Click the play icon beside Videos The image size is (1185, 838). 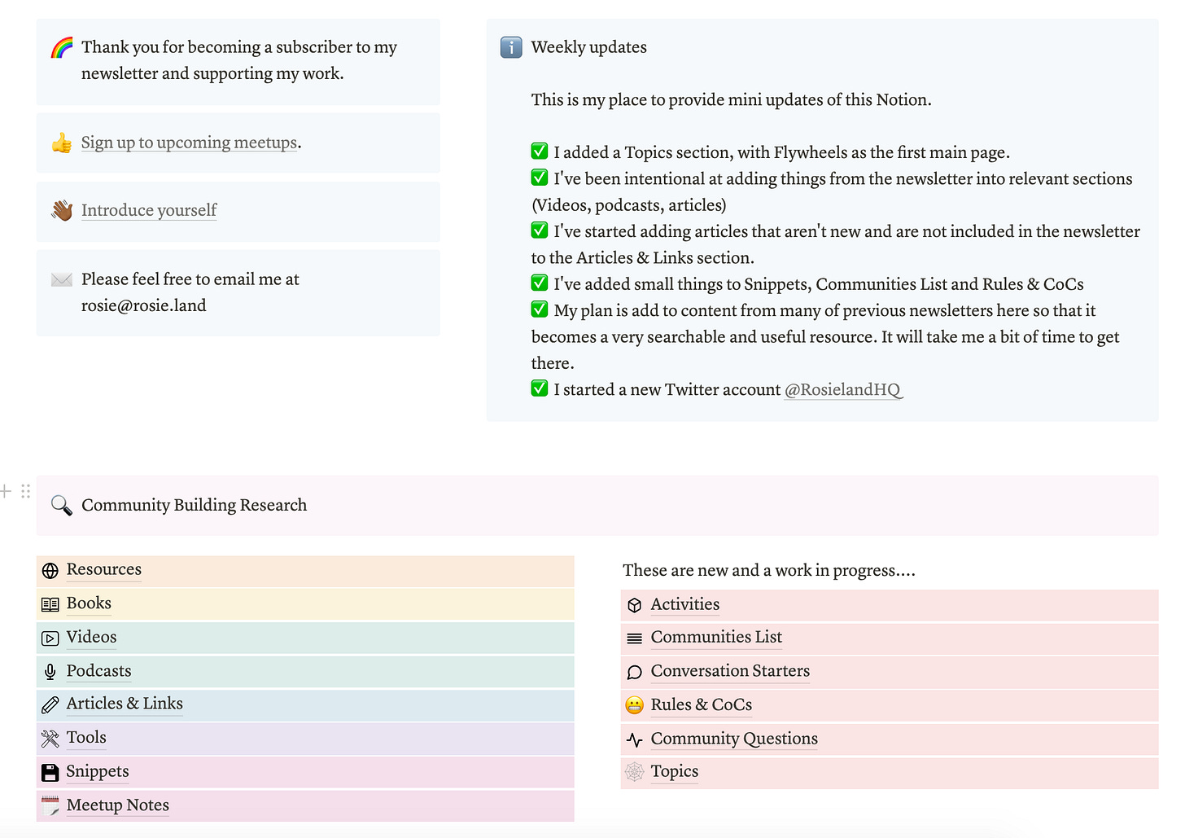(50, 638)
